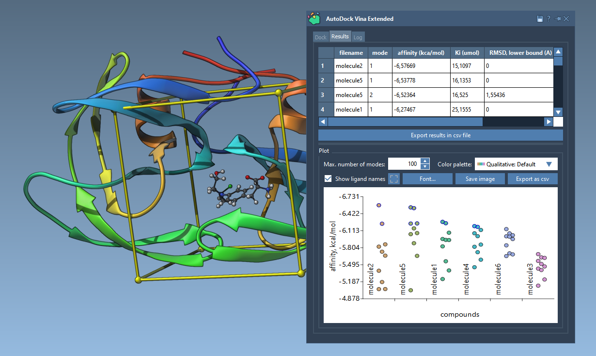
Task: Open help with the question mark icon
Action: tap(549, 19)
